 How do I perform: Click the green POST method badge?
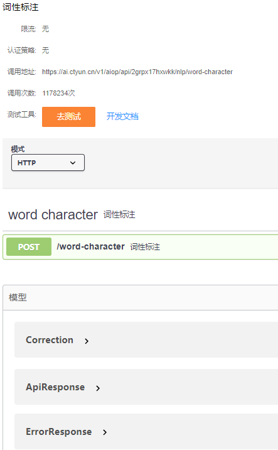click(x=29, y=247)
